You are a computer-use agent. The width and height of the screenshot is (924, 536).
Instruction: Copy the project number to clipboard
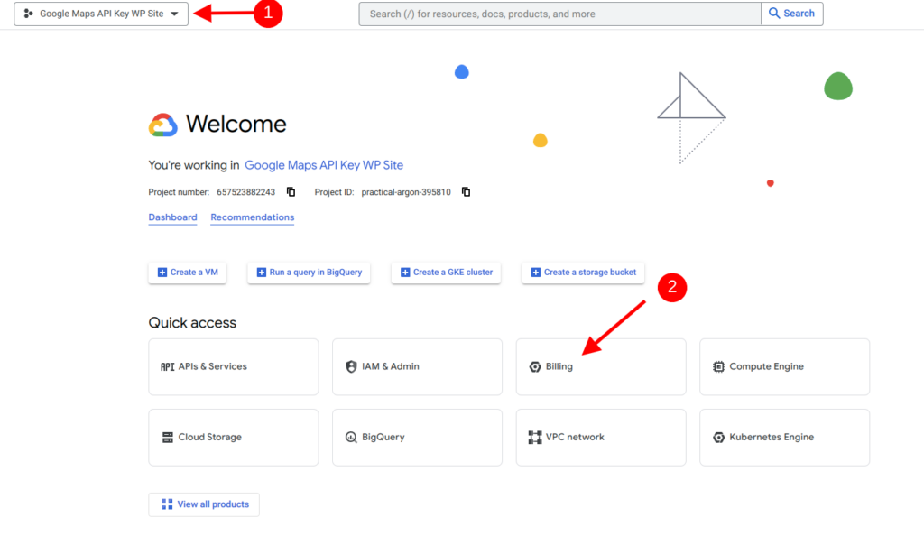[291, 191]
